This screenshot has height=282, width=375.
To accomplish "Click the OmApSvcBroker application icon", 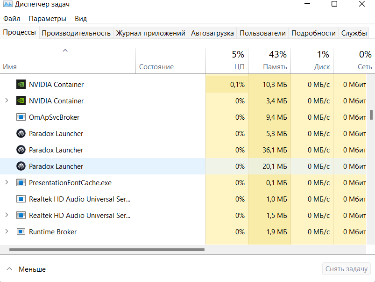I will coord(21,117).
